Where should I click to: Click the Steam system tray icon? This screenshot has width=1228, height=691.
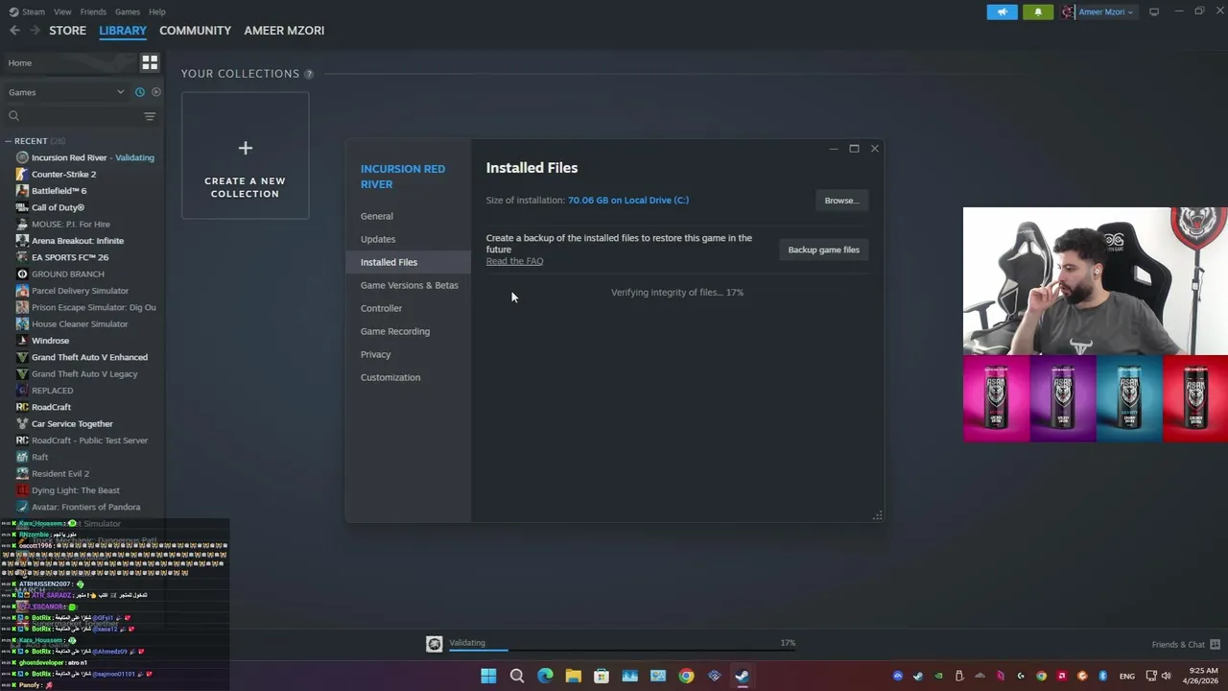tap(918, 676)
